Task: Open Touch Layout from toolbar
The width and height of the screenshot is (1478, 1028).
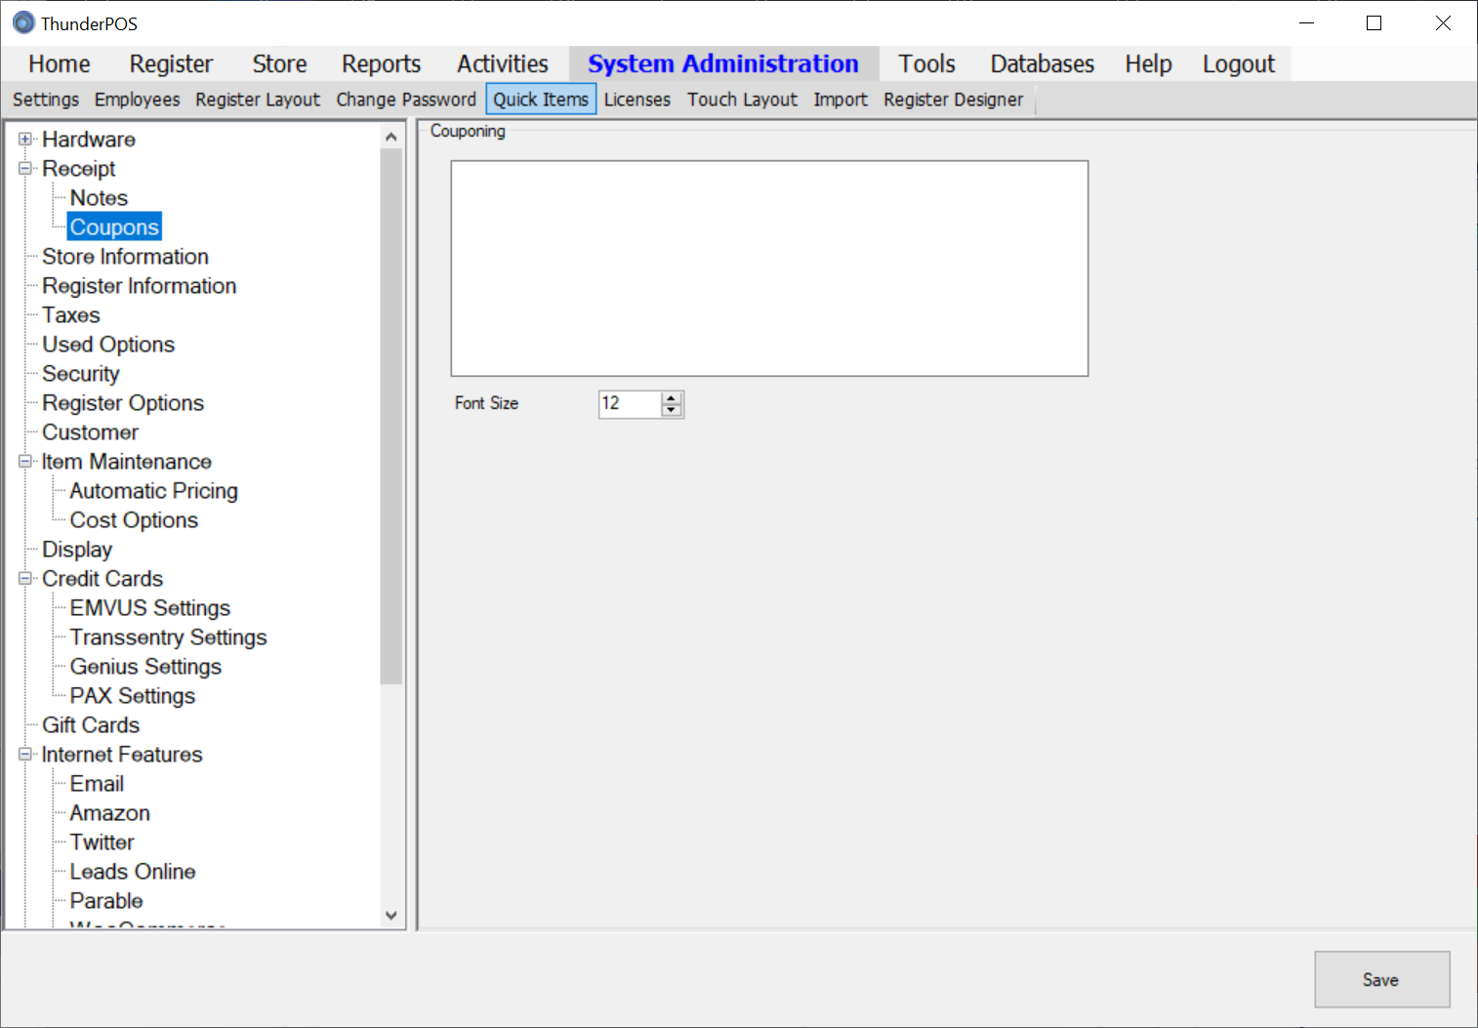Action: point(742,100)
